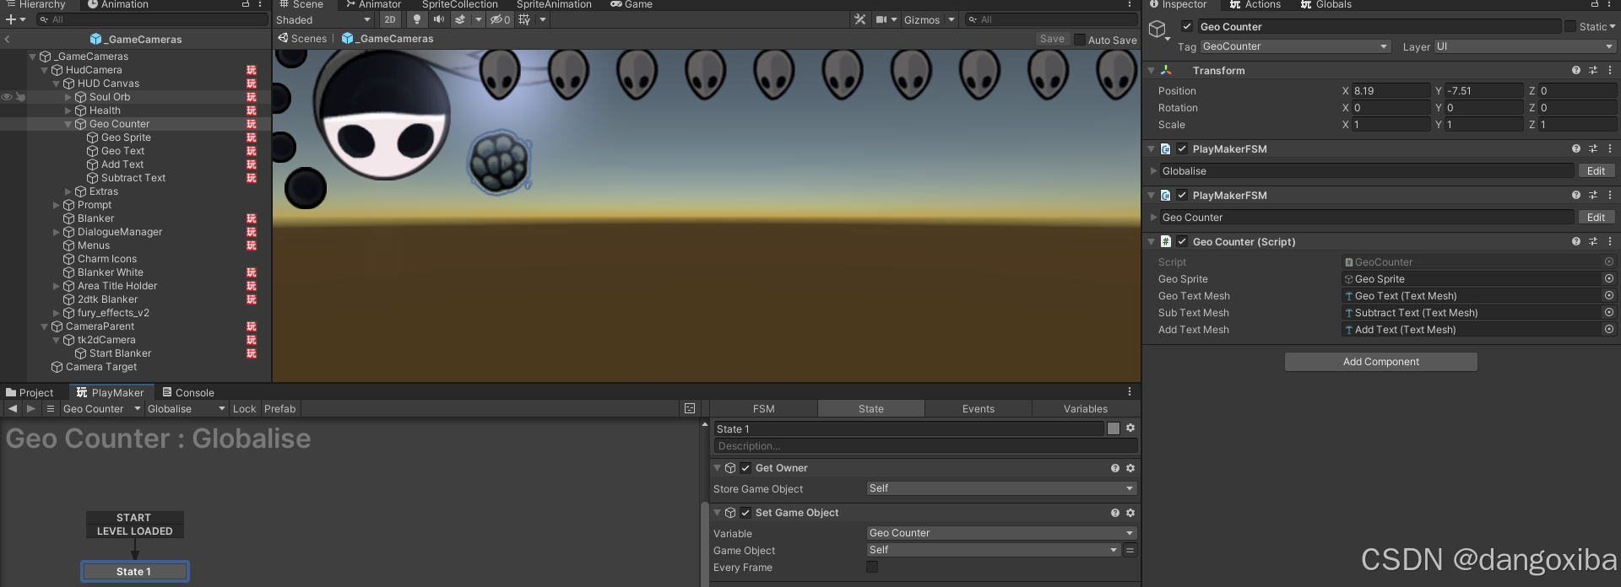This screenshot has height=587, width=1621.
Task: Toggle hidden objects visibility icon in Scene toolbar
Action: 501,19
